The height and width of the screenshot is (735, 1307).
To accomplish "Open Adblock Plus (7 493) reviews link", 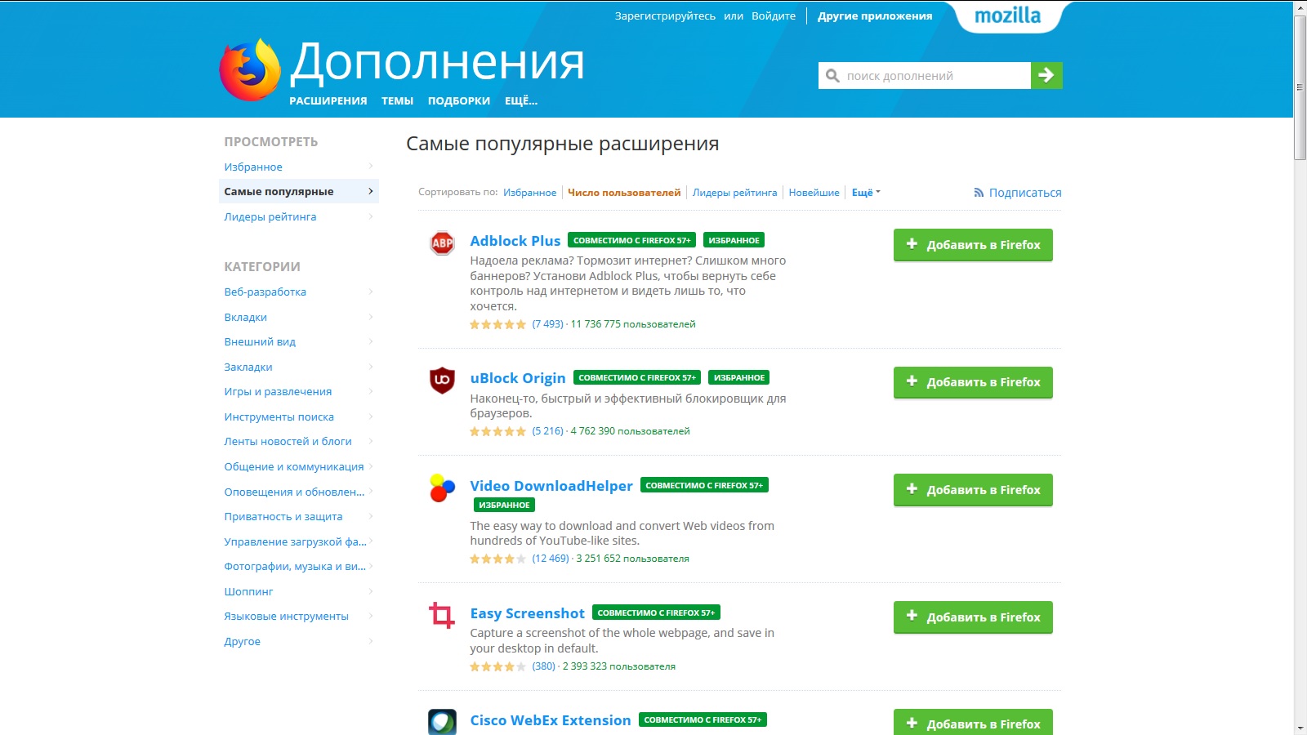I will click(548, 324).
